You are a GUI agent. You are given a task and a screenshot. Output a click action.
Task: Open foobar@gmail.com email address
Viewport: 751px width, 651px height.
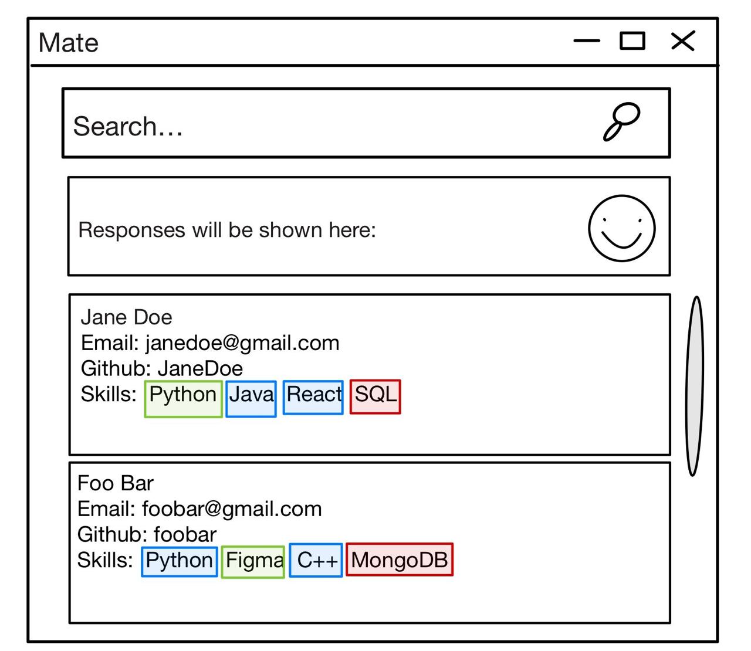tap(232, 509)
